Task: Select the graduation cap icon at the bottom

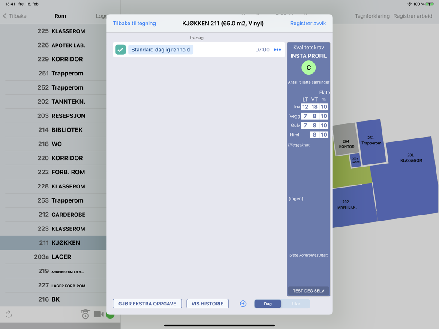Action: [85, 314]
